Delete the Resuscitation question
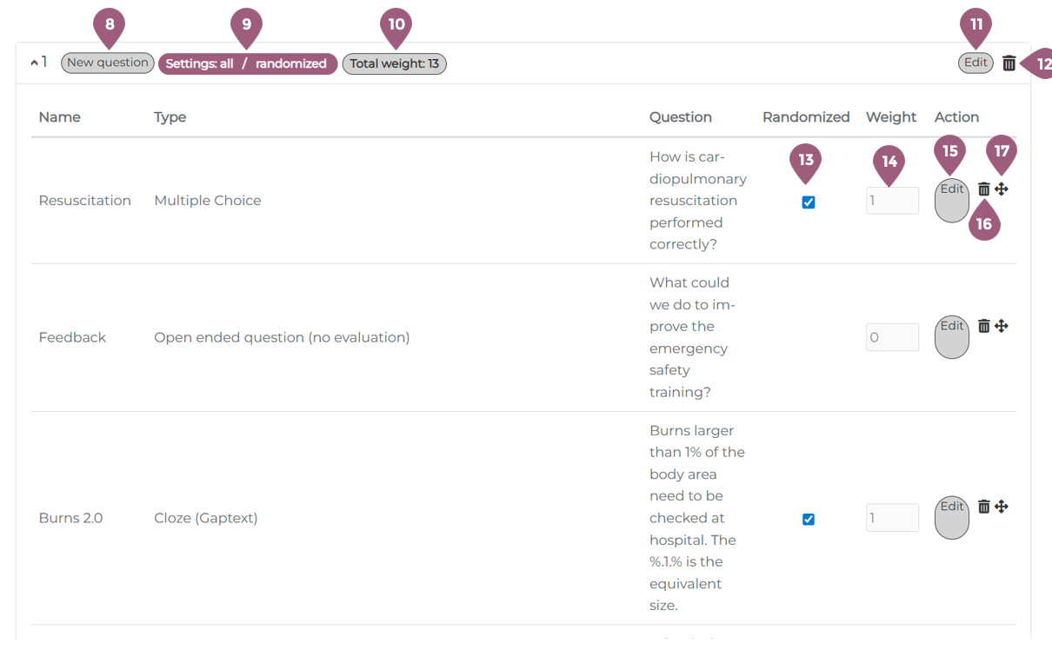 (x=983, y=189)
